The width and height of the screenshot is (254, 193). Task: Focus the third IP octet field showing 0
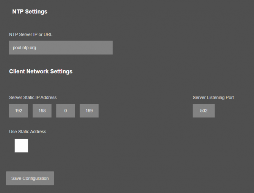[x=66, y=111]
